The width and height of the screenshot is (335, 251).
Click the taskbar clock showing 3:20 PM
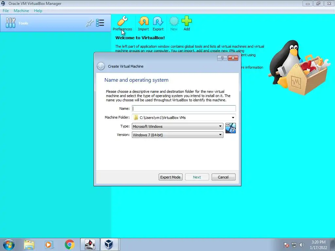point(319,245)
